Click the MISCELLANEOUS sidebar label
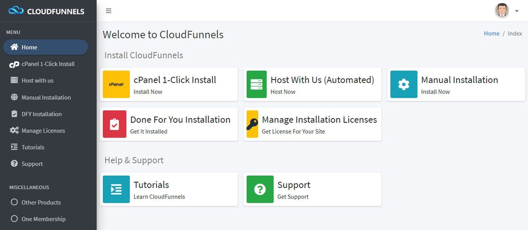The width and height of the screenshot is (528, 230). click(29, 187)
